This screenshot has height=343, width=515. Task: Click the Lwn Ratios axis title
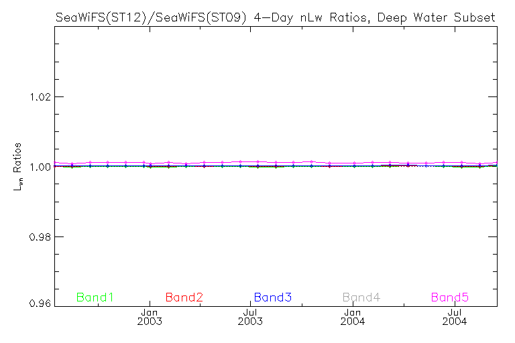click(17, 166)
